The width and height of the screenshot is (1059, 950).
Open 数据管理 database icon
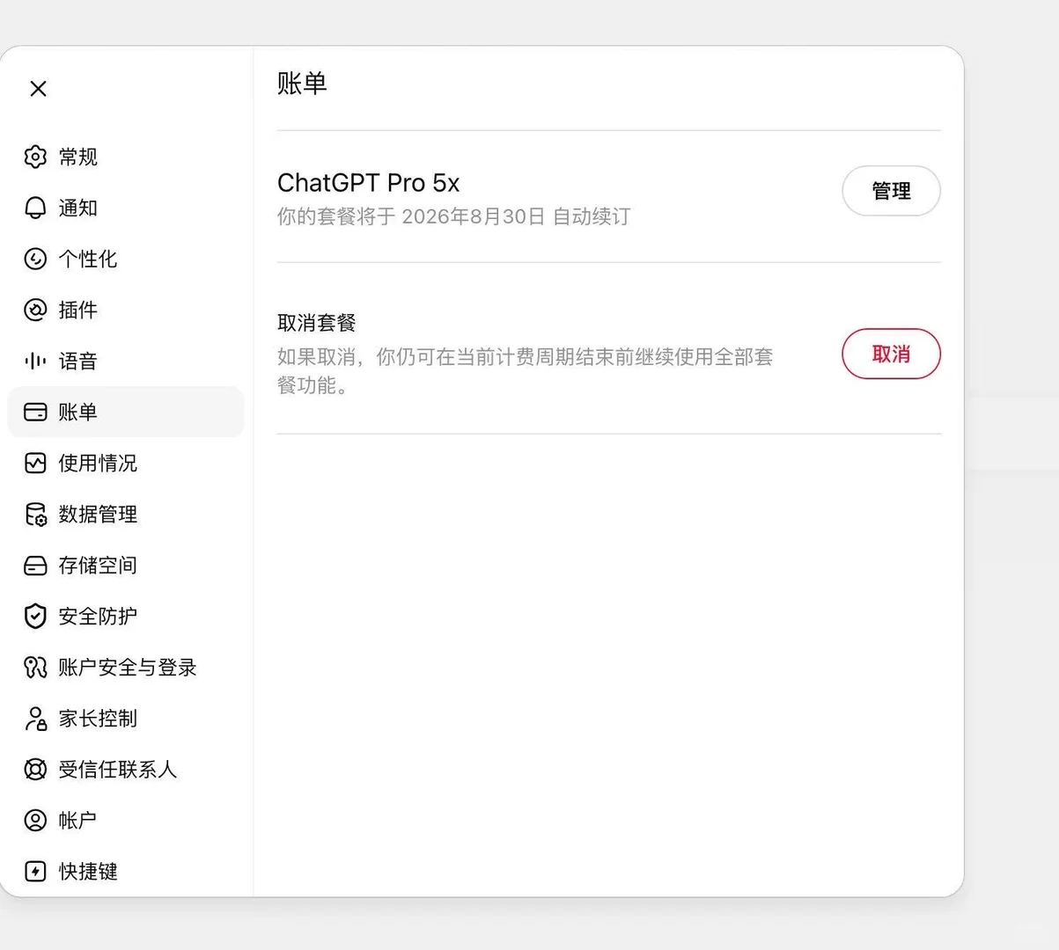click(x=35, y=514)
